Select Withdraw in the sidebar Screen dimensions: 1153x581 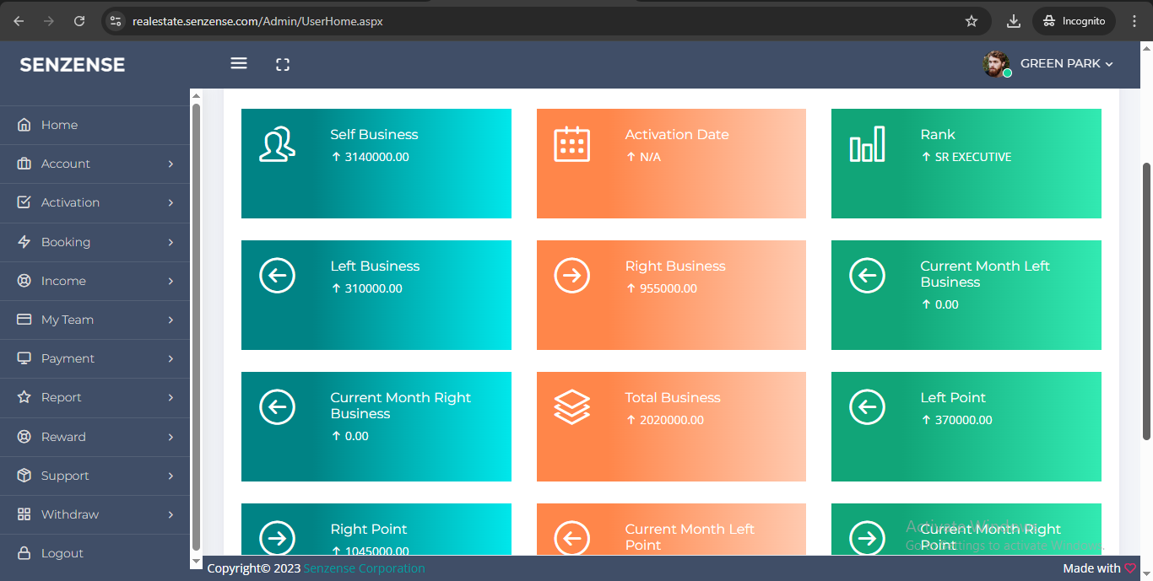coord(95,514)
